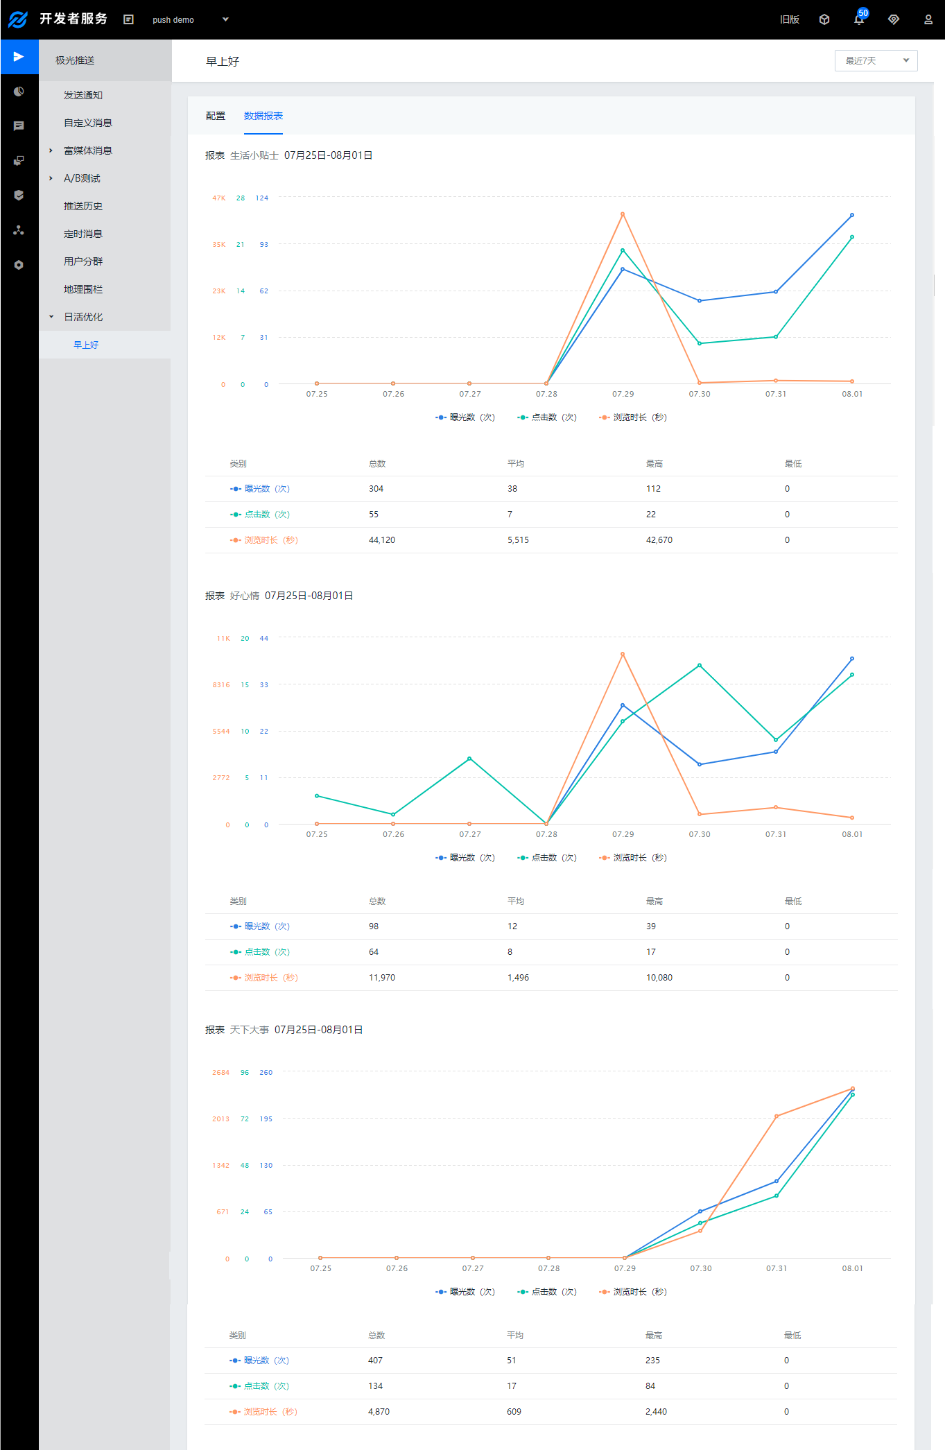The width and height of the screenshot is (945, 1450).
Task: Open the app list icon beside push demo
Action: (128, 19)
